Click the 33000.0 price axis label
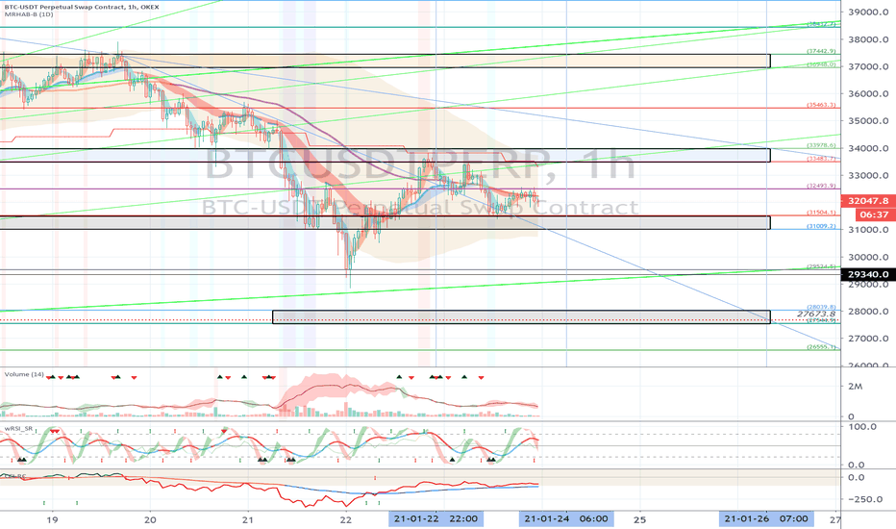The image size is (896, 529). pyautogui.click(x=868, y=176)
